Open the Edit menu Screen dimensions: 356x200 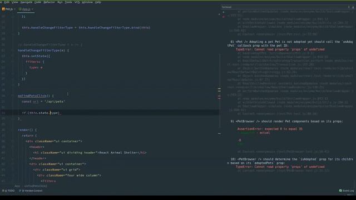[x=7, y=2]
